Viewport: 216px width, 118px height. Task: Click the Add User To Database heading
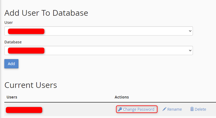pos(46,13)
